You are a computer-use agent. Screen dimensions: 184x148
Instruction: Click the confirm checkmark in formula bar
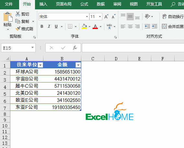(63, 48)
